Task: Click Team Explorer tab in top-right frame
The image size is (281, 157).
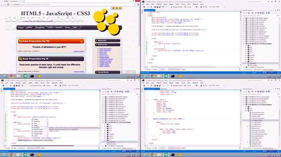Action: [x=258, y=70]
